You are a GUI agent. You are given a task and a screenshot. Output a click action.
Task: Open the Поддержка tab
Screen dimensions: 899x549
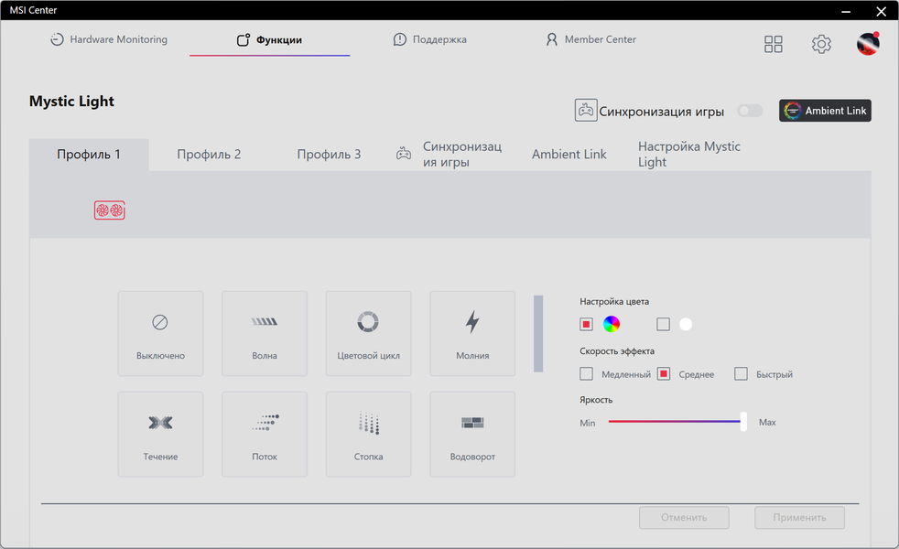pyautogui.click(x=430, y=39)
